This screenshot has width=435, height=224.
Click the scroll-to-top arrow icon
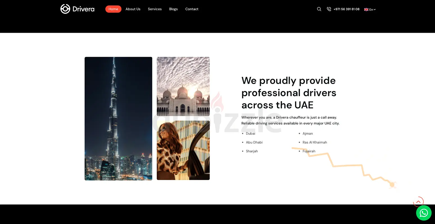pyautogui.click(x=418, y=202)
